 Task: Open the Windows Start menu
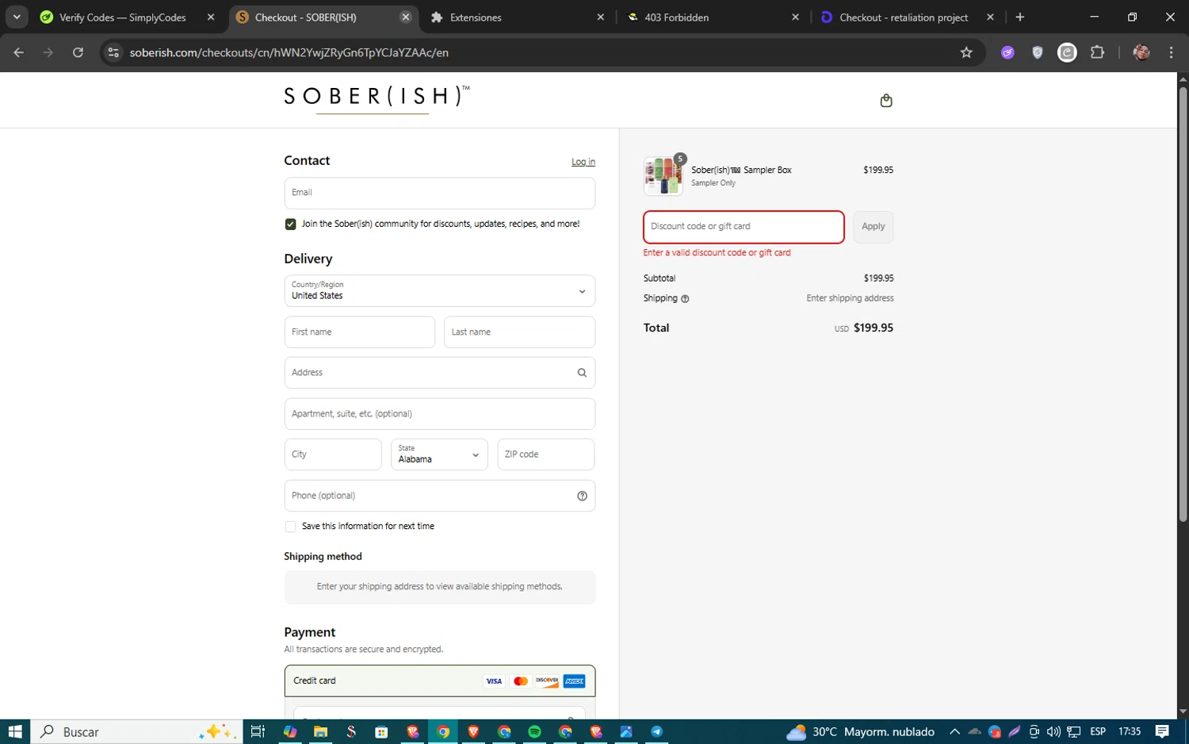click(14, 731)
